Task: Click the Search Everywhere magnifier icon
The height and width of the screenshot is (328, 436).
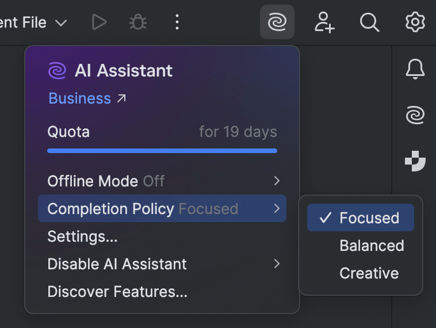Action: [x=369, y=22]
